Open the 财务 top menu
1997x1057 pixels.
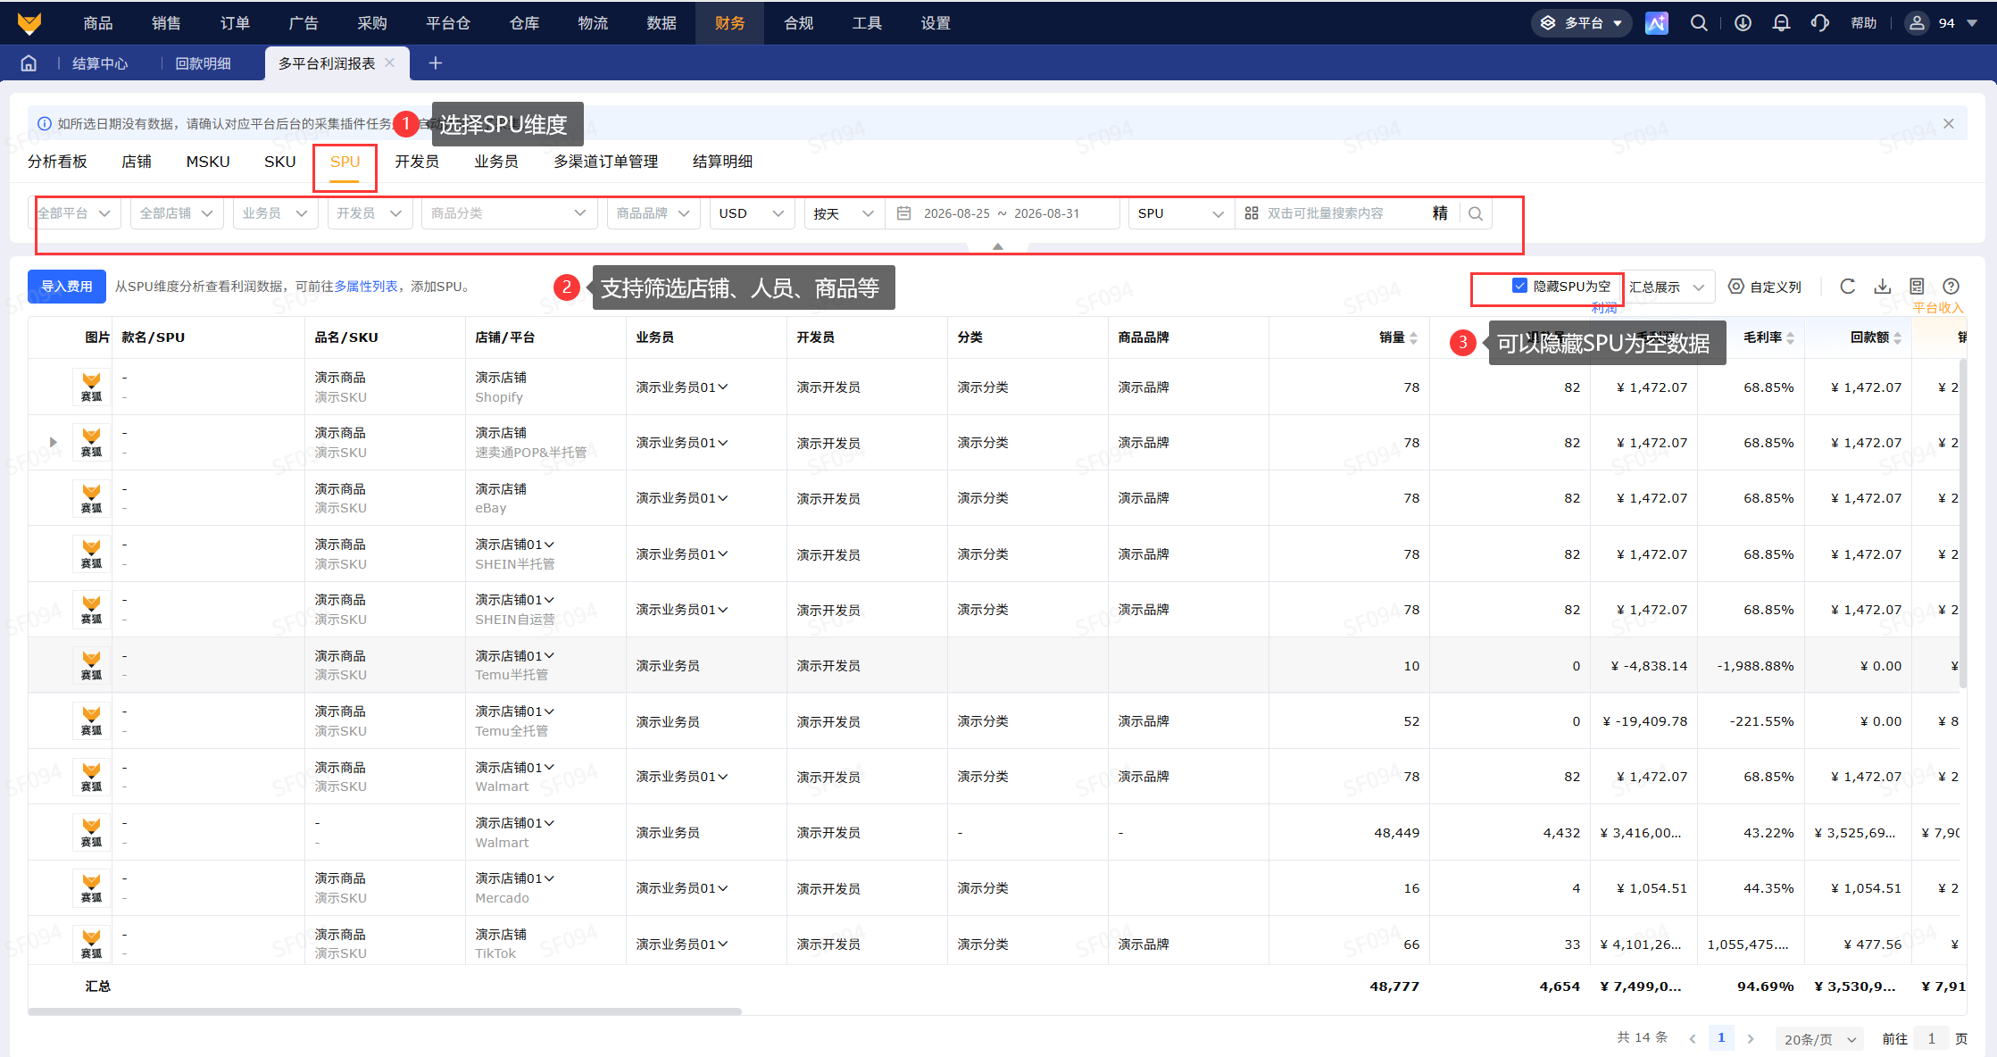[x=729, y=23]
